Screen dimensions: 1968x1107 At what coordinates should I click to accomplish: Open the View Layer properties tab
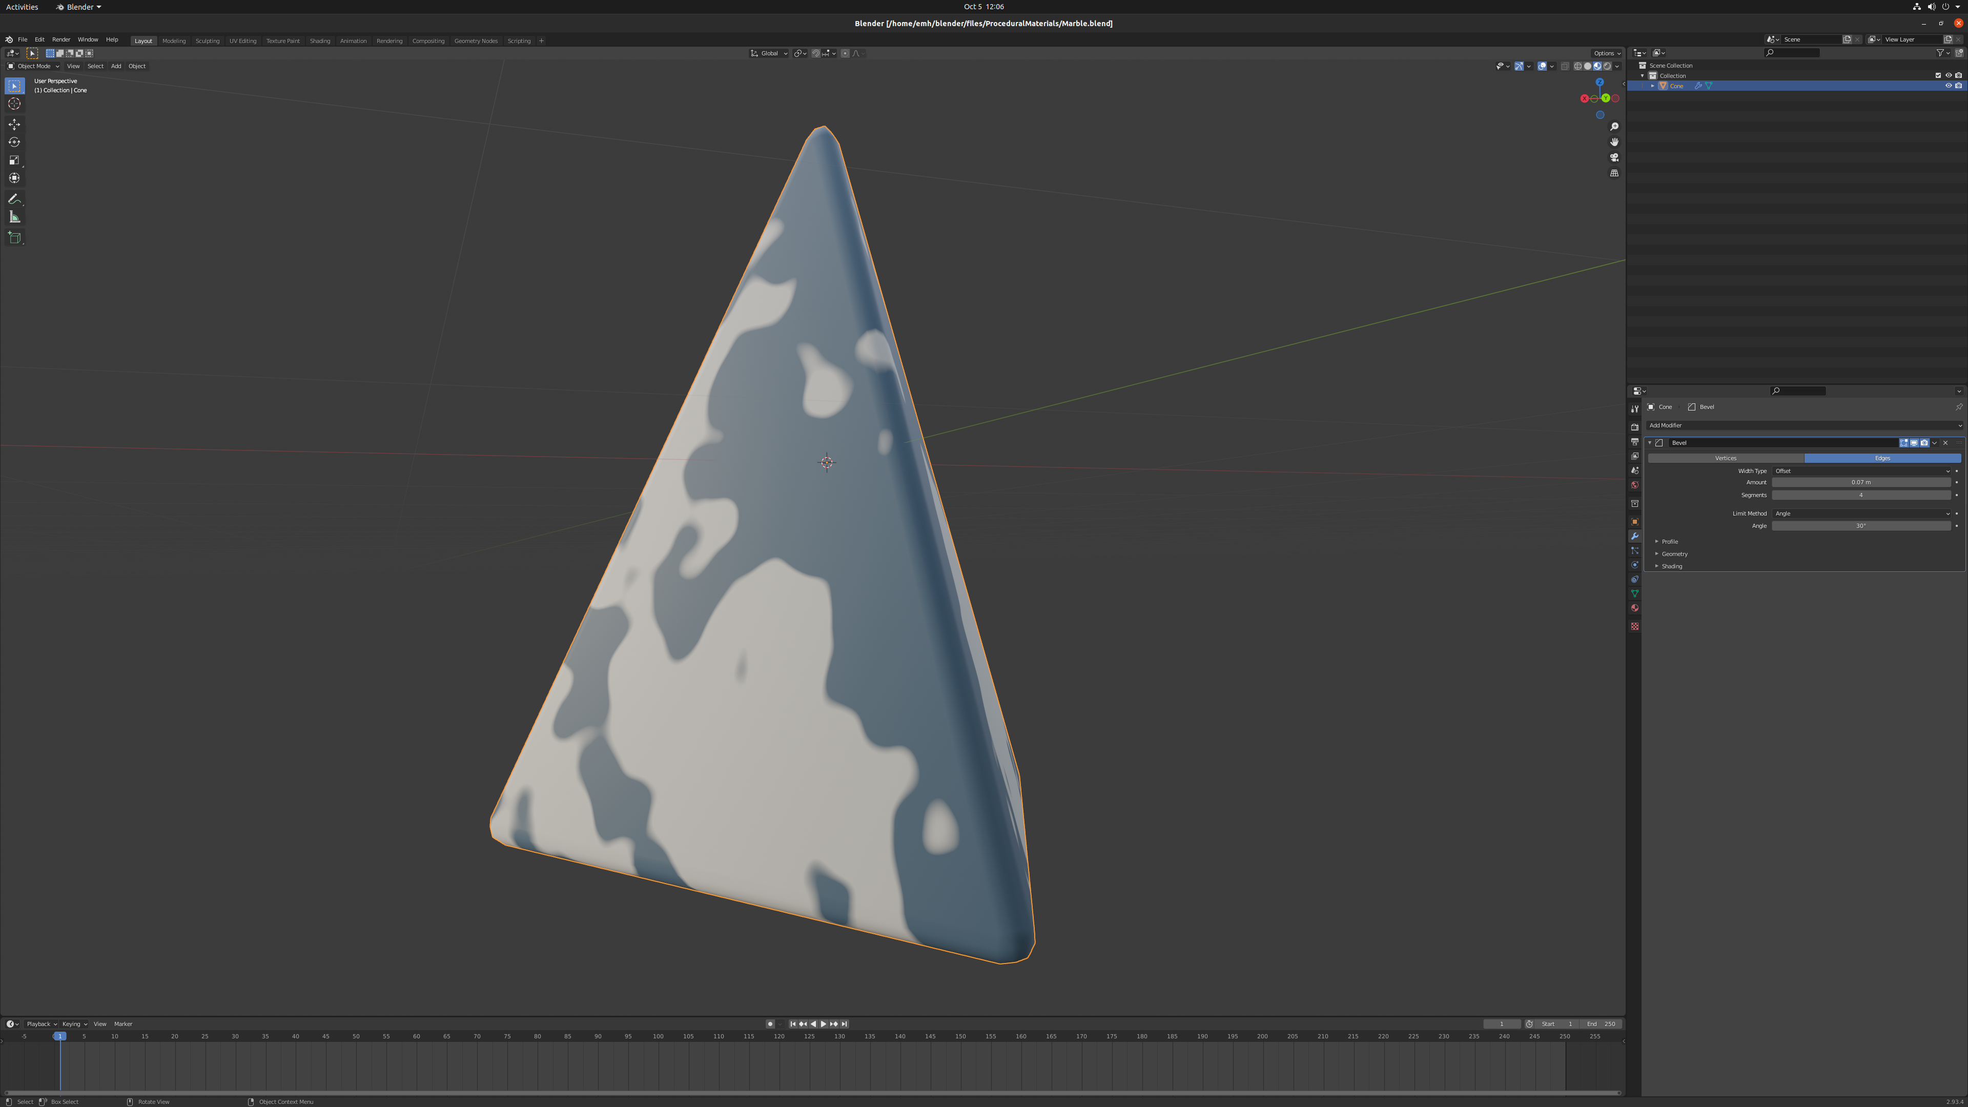1634,456
